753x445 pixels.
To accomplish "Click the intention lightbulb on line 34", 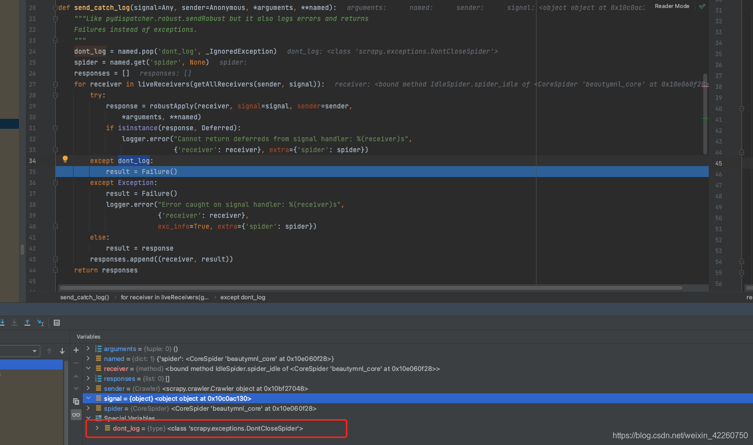I will [65, 159].
